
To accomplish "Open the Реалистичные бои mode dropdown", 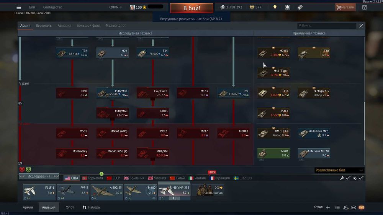I will (x=339, y=170).
